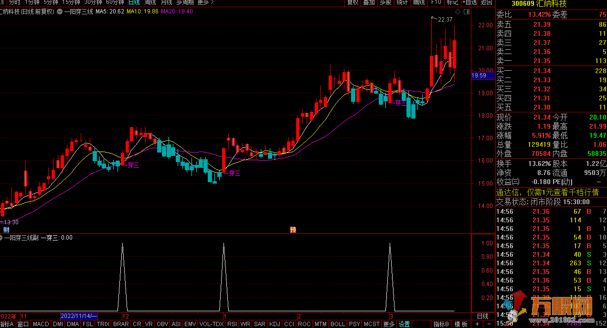Expand the 更多 indicators list at bottom
The height and width of the screenshot is (328, 607).
coord(389,324)
